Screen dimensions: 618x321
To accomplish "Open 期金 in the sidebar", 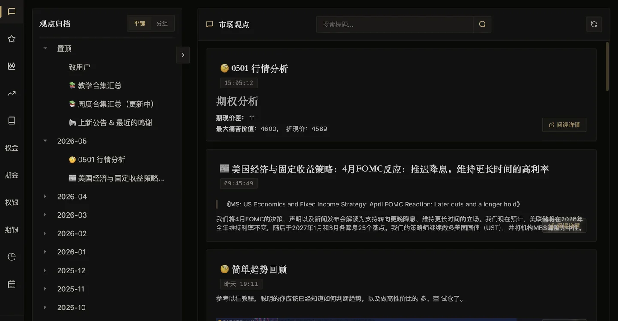I will 12,175.
